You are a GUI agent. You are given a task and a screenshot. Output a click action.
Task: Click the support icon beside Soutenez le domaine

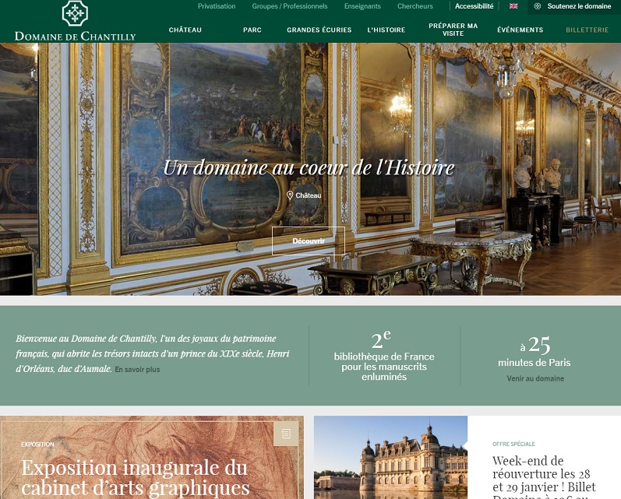tap(538, 6)
